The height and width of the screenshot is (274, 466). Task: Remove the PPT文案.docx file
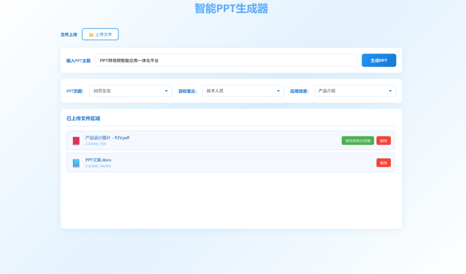point(384,163)
